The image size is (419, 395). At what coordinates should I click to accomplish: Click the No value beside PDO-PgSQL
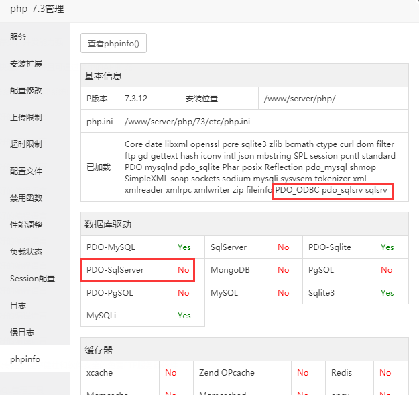pyautogui.click(x=184, y=292)
